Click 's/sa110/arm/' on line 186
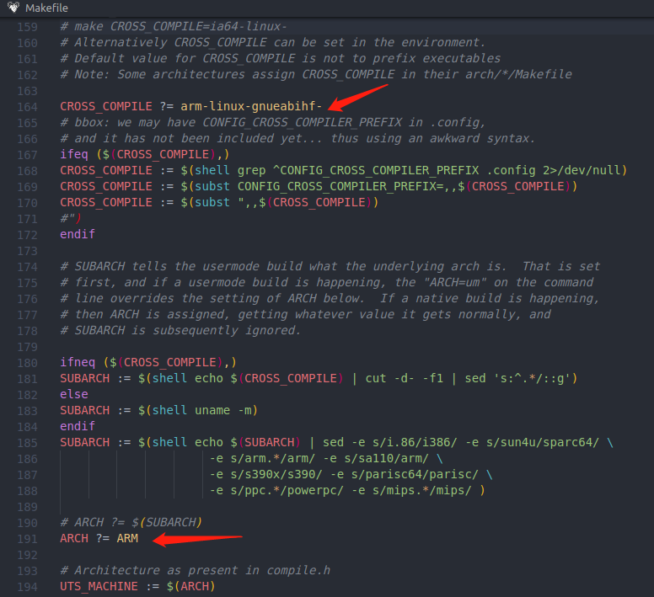 coord(387,458)
